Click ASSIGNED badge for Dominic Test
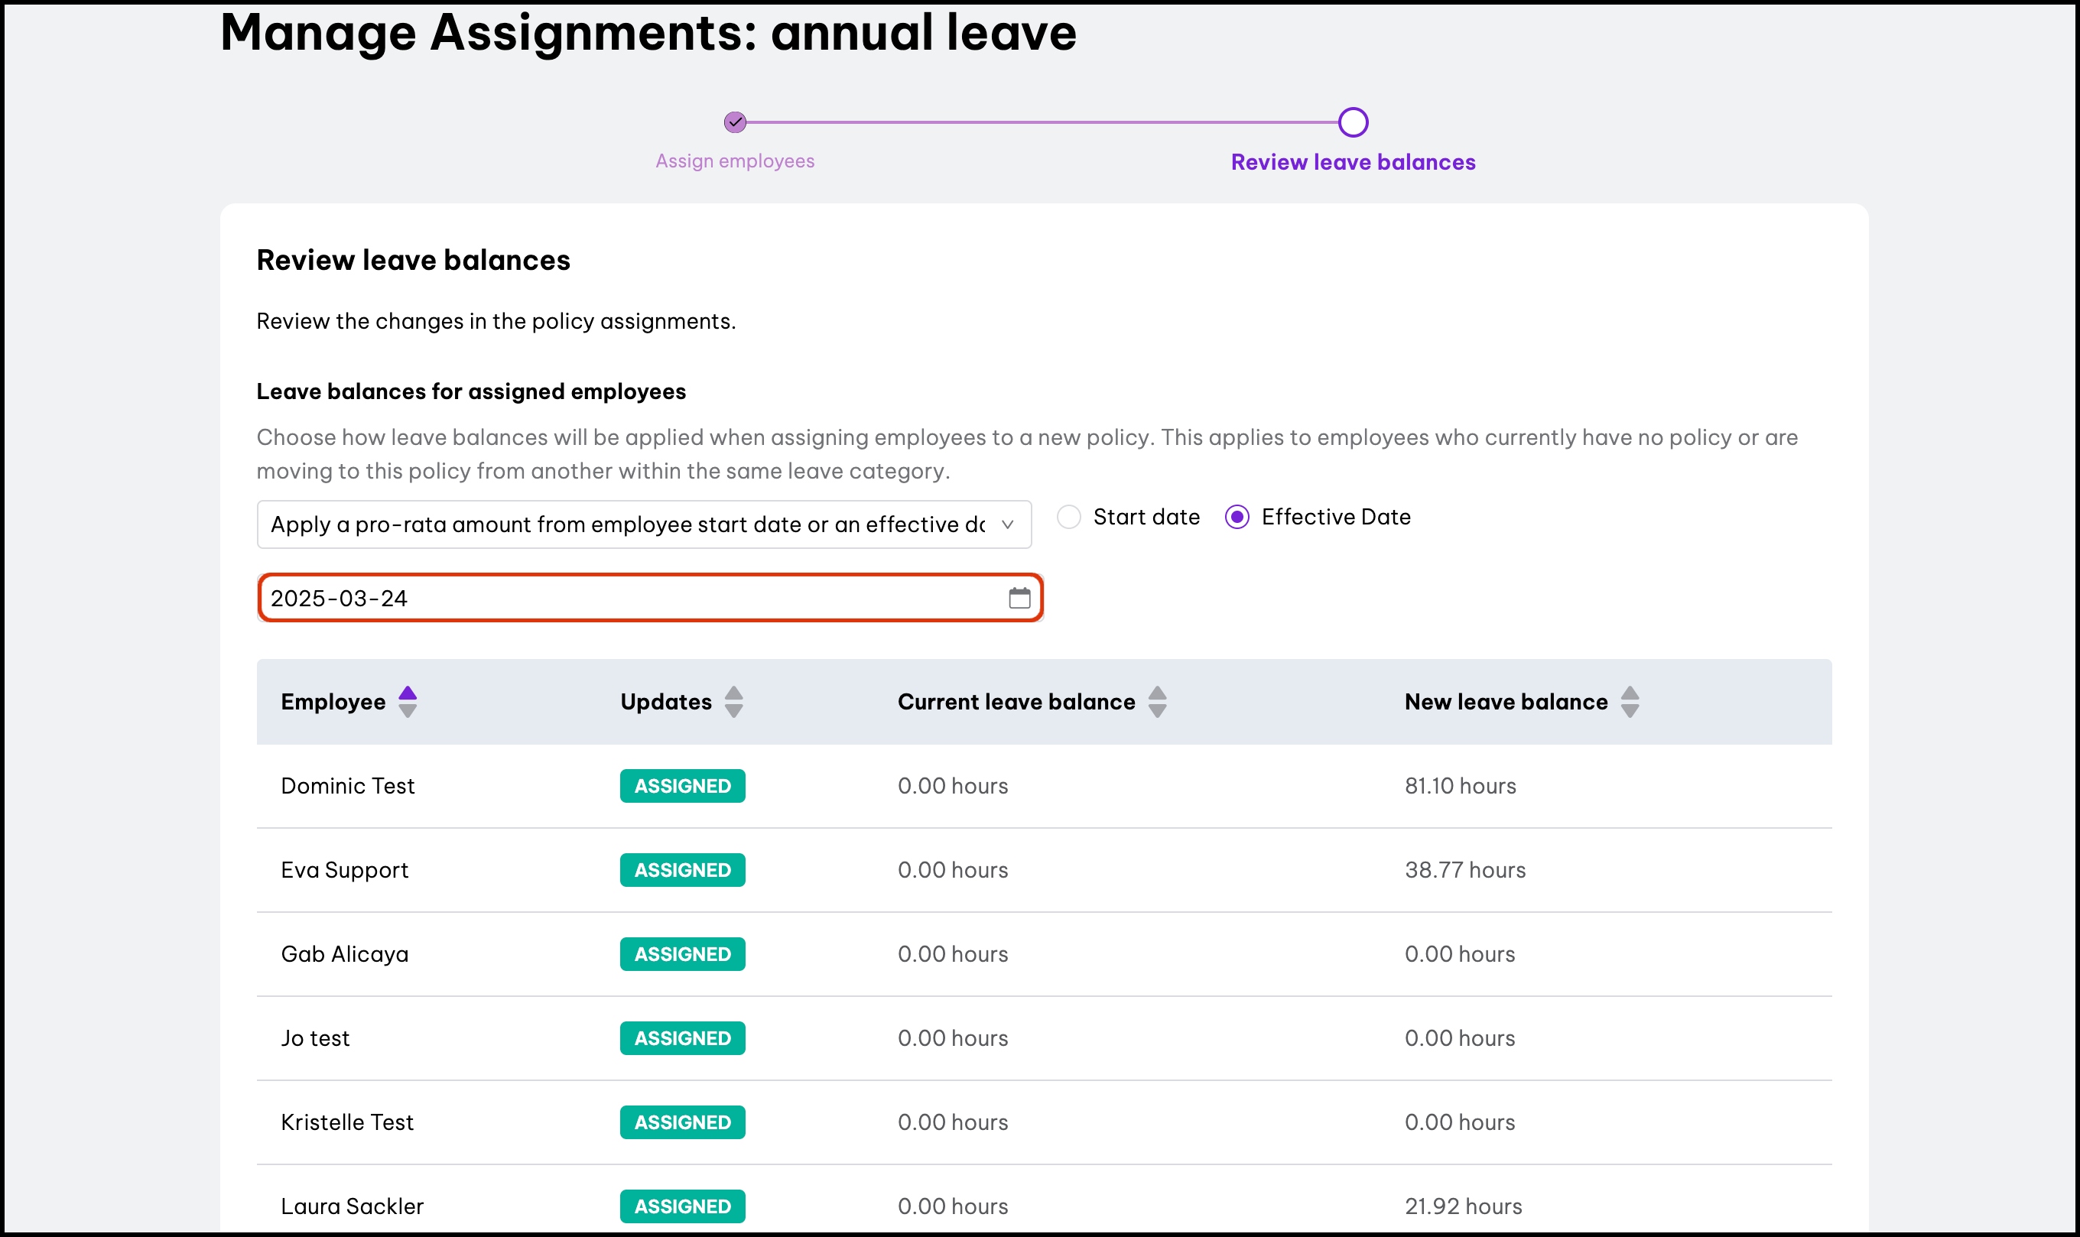 [682, 786]
